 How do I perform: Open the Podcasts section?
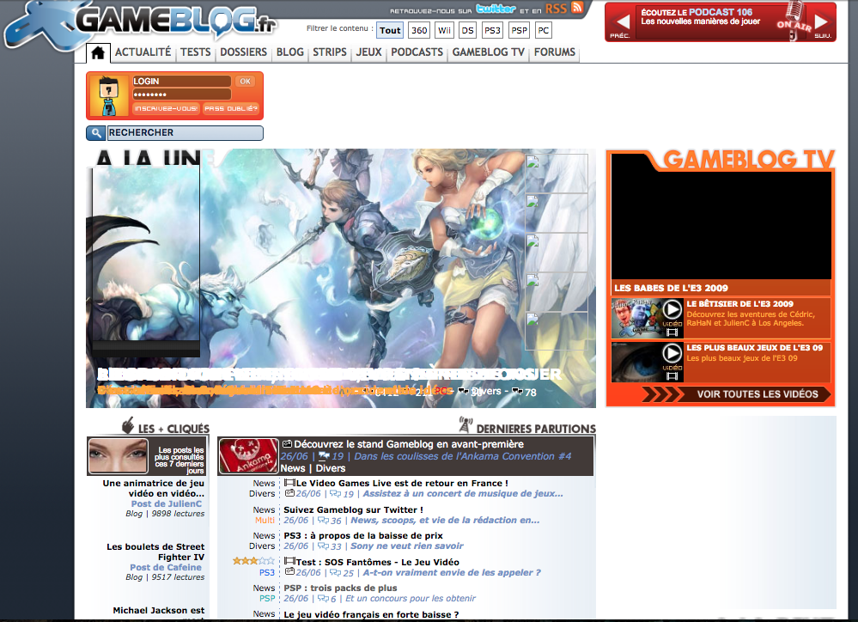[417, 52]
